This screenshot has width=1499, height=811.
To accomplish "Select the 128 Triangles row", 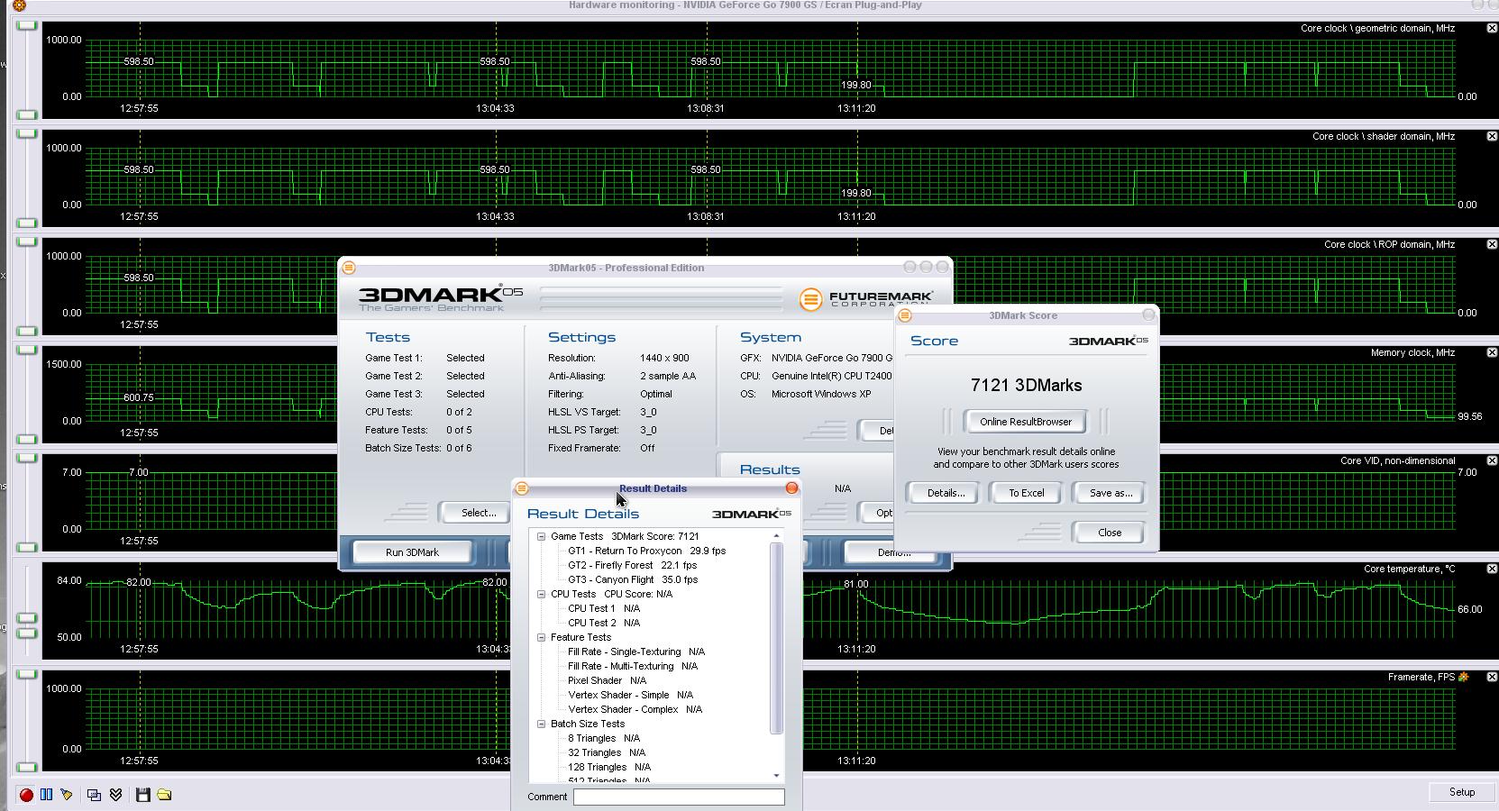I will (609, 767).
